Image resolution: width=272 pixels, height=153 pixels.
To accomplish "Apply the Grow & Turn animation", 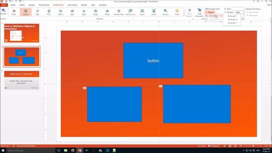I will coord(130,12).
